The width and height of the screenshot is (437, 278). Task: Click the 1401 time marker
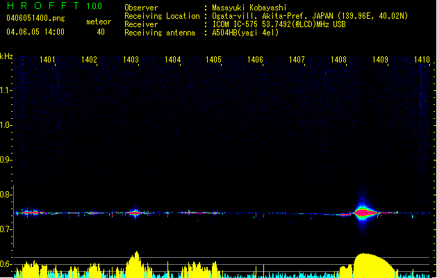pyautogui.click(x=47, y=60)
